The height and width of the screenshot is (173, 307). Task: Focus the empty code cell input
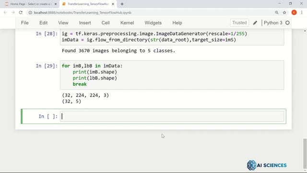(x=172, y=116)
